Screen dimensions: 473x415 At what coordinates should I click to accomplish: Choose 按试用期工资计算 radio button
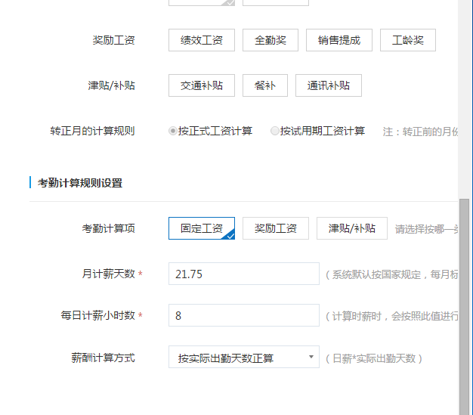tap(274, 131)
